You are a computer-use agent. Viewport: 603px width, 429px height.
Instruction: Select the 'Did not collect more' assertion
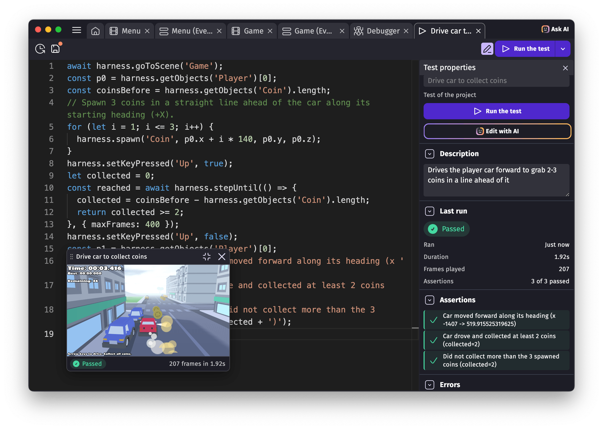point(496,360)
